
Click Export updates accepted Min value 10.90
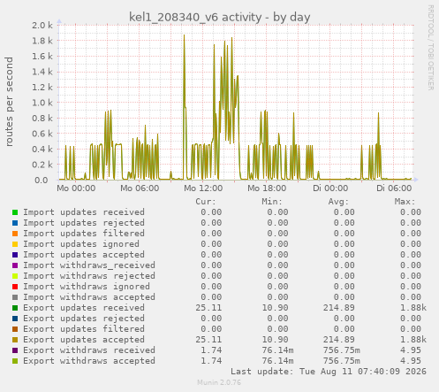pyautogui.click(x=276, y=340)
